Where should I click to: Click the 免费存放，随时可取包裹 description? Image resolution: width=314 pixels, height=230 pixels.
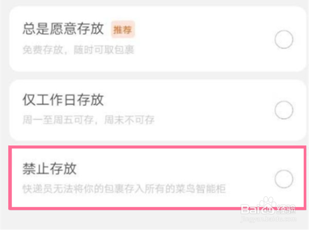click(78, 50)
